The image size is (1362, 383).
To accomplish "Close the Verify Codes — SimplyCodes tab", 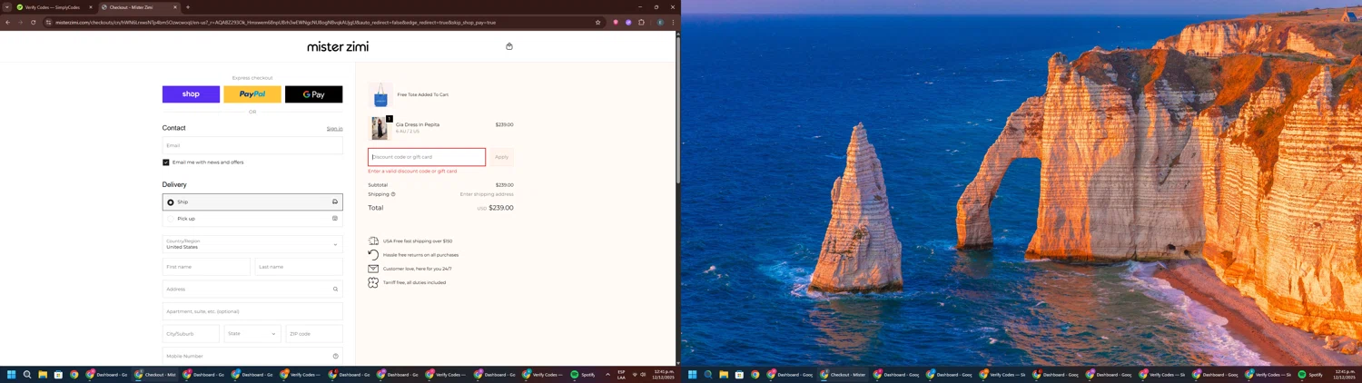I will [x=91, y=7].
